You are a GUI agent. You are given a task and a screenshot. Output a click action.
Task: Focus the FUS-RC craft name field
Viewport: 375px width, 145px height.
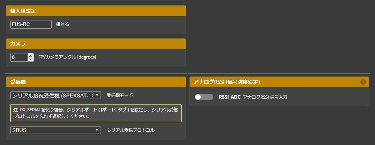(x=31, y=24)
